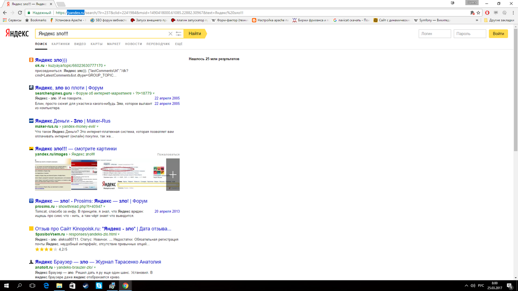Switch to Chrome on the taskbar
This screenshot has width=518, height=291.
125,286
